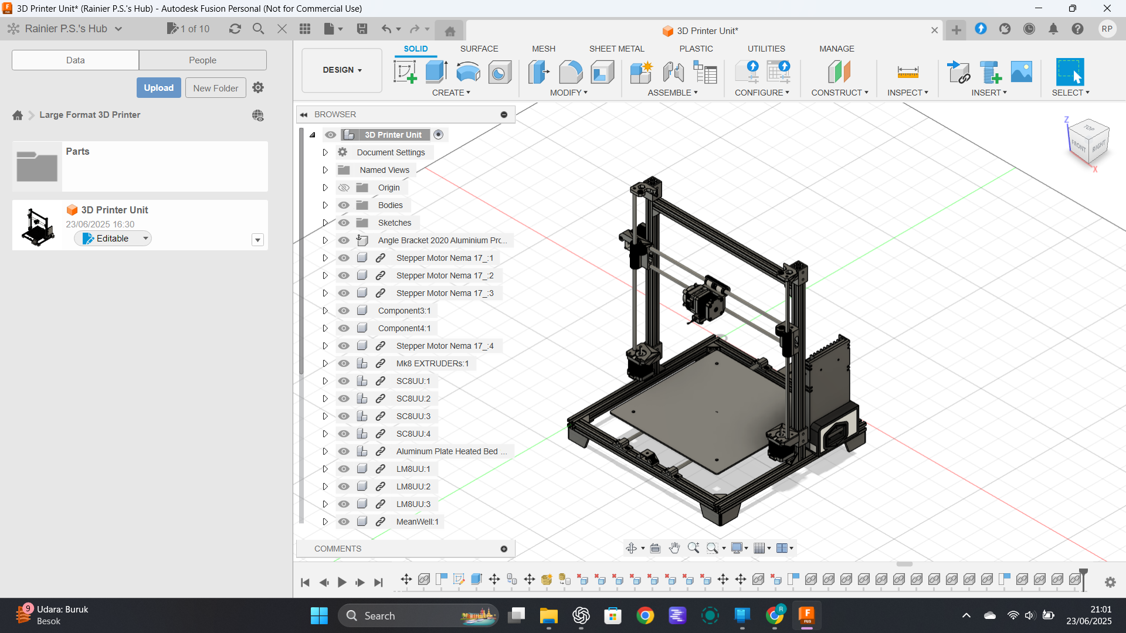Image resolution: width=1126 pixels, height=633 pixels.
Task: Click the Fillet tool in Modify
Action: coord(571,72)
